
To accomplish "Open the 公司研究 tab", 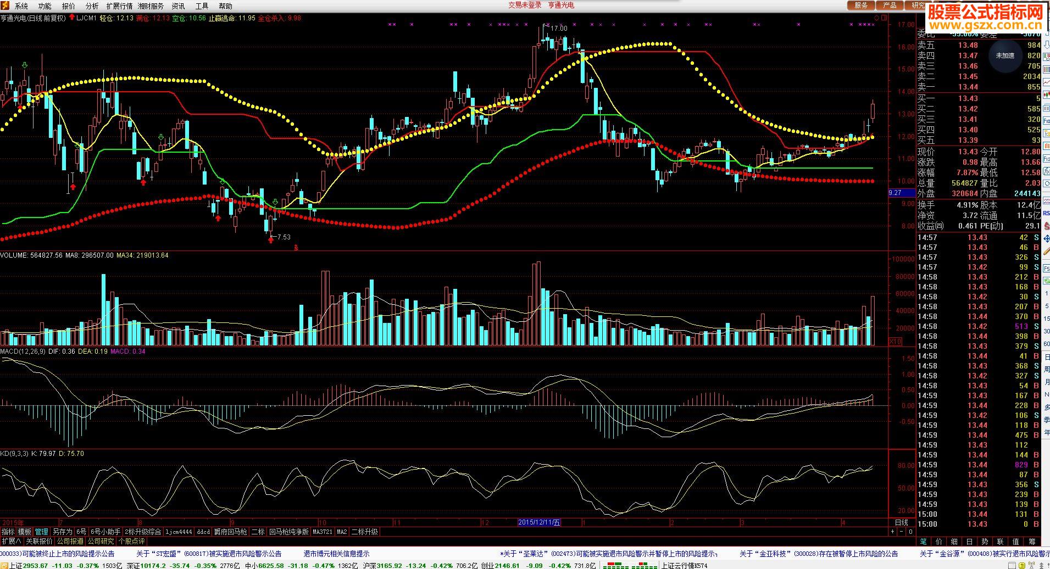I will click(x=101, y=541).
